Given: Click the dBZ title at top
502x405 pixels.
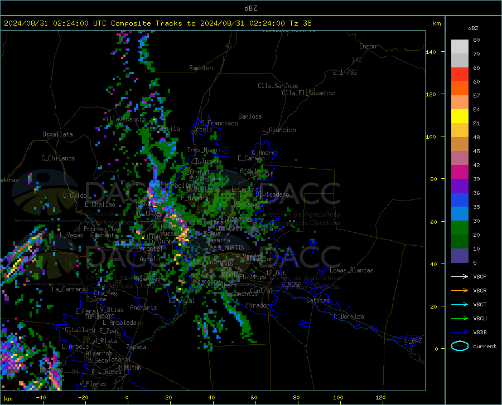Looking at the screenshot, I should [250, 8].
